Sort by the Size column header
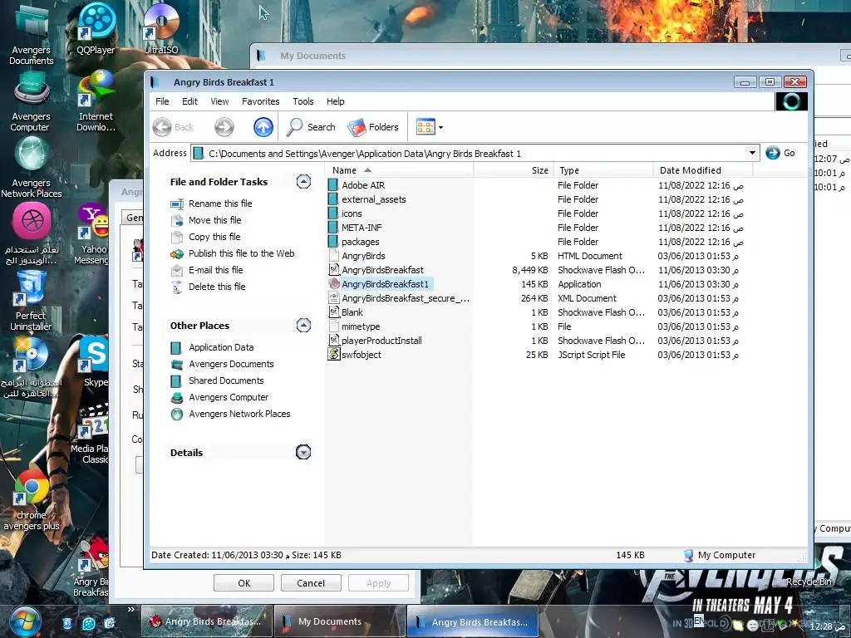Image resolution: width=851 pixels, height=638 pixels. pyautogui.click(x=514, y=170)
